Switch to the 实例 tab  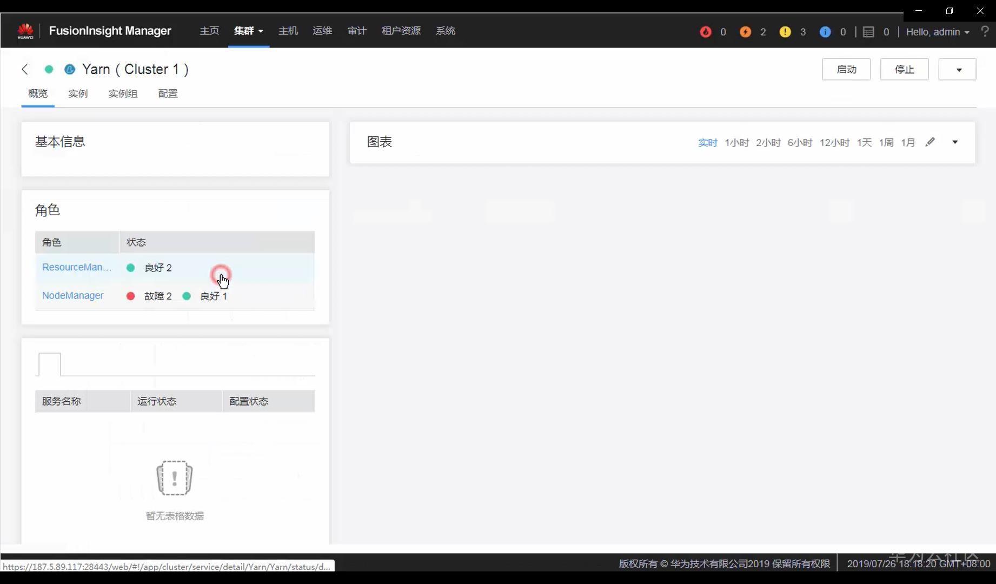(78, 94)
